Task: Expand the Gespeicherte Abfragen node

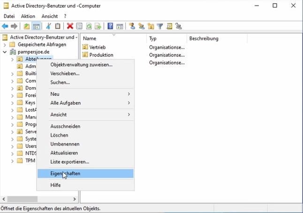Action: point(5,45)
